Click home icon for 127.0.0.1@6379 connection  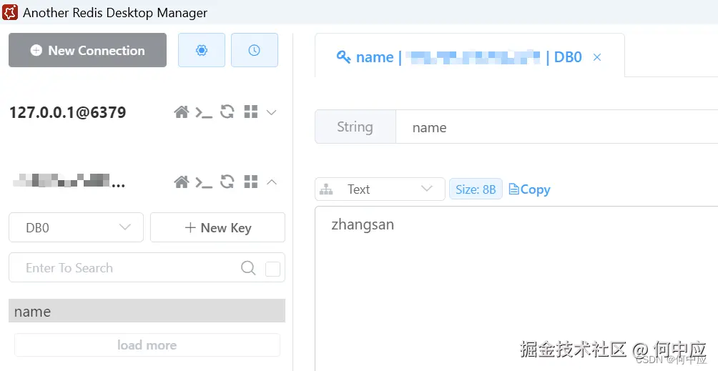(x=182, y=112)
